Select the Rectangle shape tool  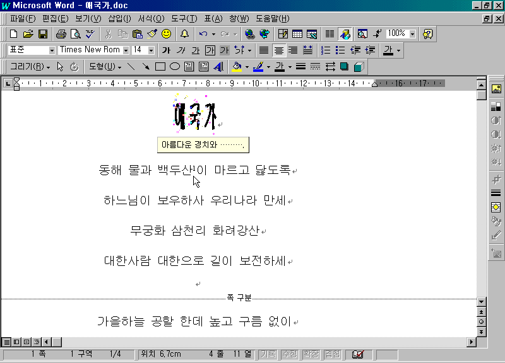160,67
